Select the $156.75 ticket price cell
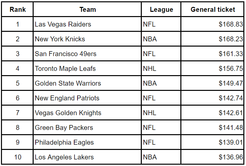Viewport: 246px width, 166px height. [231, 69]
